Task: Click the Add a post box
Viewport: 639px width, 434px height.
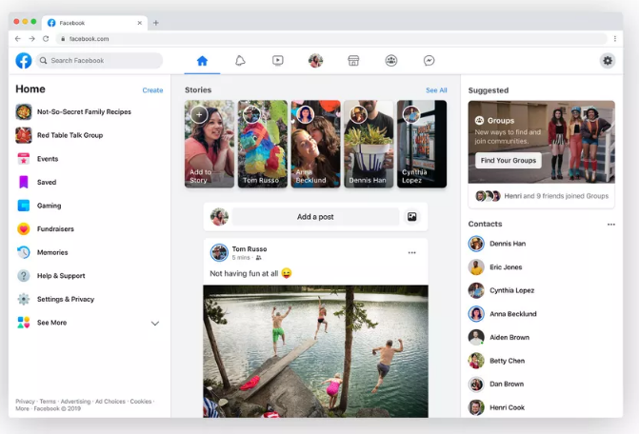Action: tap(315, 217)
